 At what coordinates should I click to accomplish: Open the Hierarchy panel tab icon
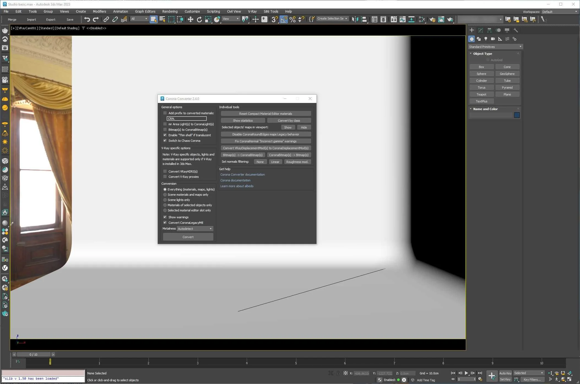[489, 30]
